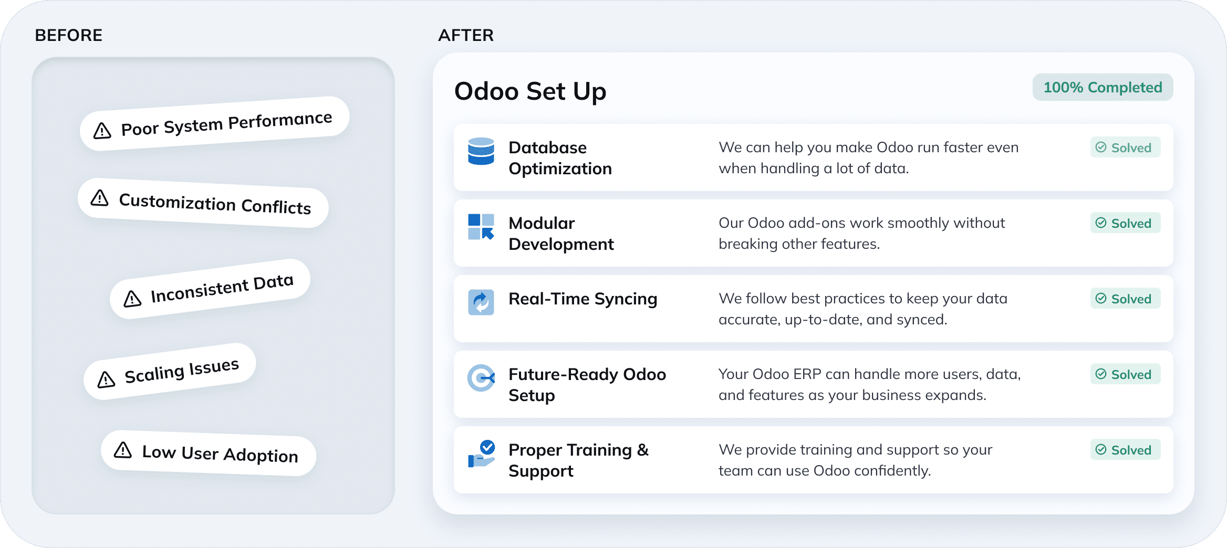The image size is (1227, 548).
Task: Click the 100% Completed status badge
Action: (x=1102, y=87)
